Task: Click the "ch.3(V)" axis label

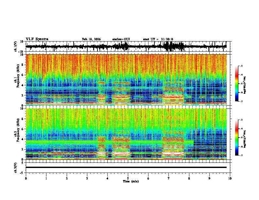Action: [x=16, y=168]
